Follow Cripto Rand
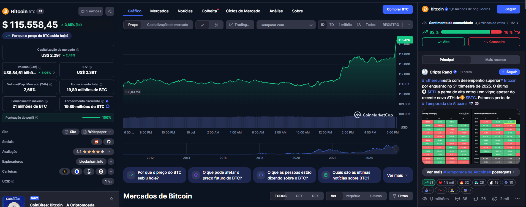 (x=509, y=72)
